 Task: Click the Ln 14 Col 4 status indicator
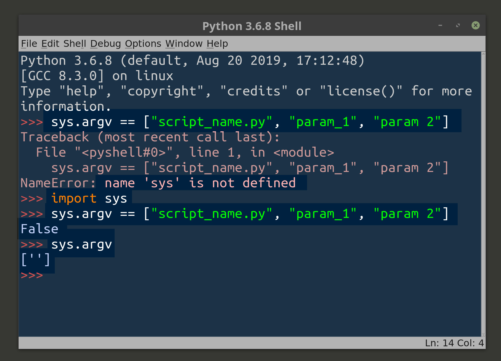pyautogui.click(x=454, y=343)
